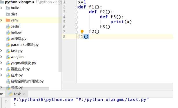The image size is (178, 108).
Task: Click the f3() call on line 6
Action: [x=105, y=27]
